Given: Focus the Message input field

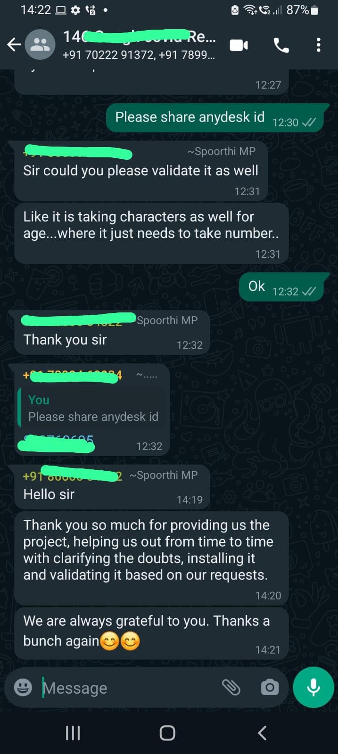Looking at the screenshot, I should [130, 688].
